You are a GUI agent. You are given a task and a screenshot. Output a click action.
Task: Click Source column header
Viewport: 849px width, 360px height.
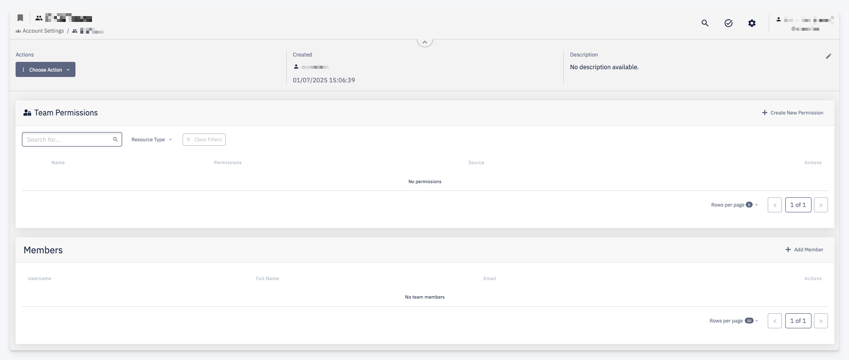(476, 163)
